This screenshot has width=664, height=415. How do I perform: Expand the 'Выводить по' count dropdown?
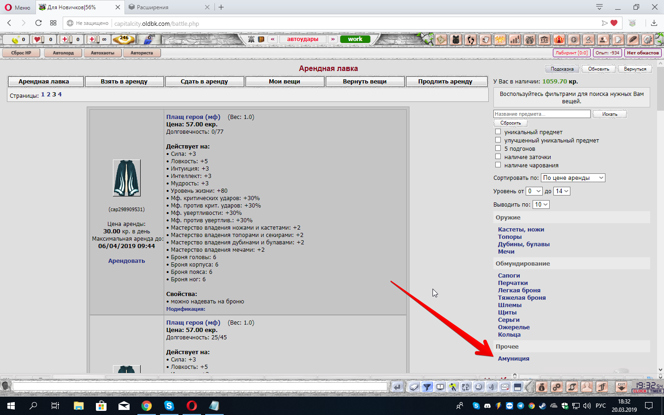(x=541, y=205)
